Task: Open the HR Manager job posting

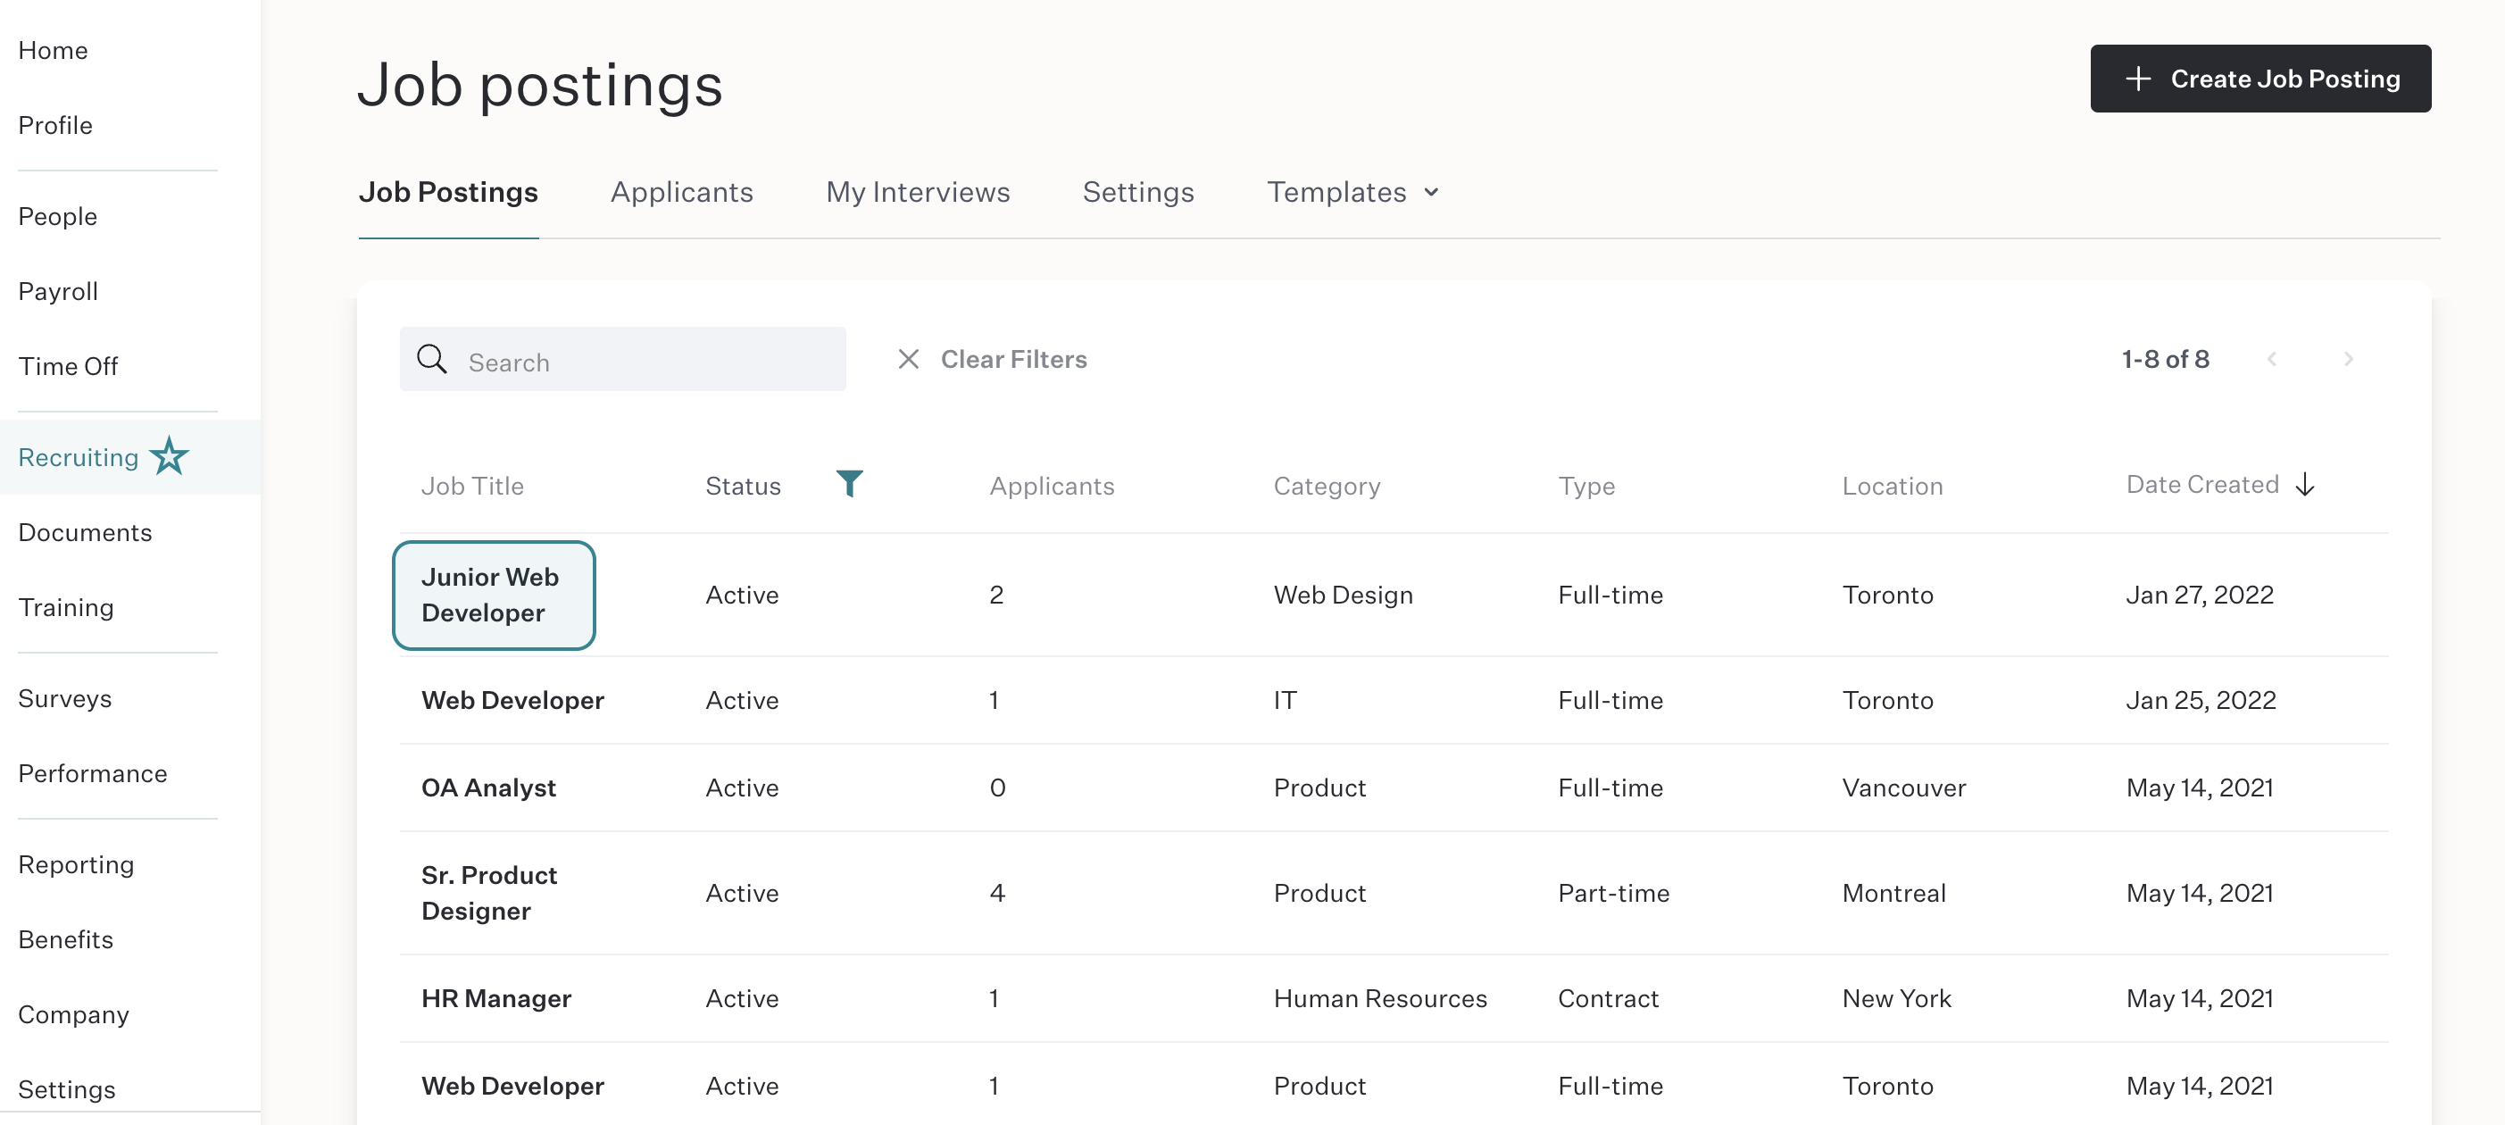Action: 496,997
